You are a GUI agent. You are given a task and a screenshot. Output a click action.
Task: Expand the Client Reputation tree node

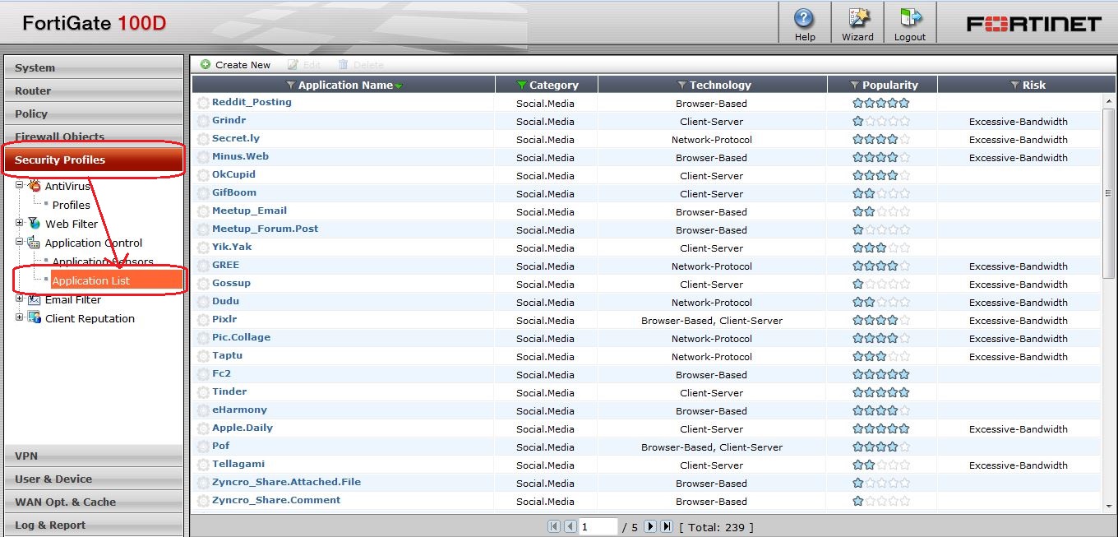pyautogui.click(x=20, y=317)
